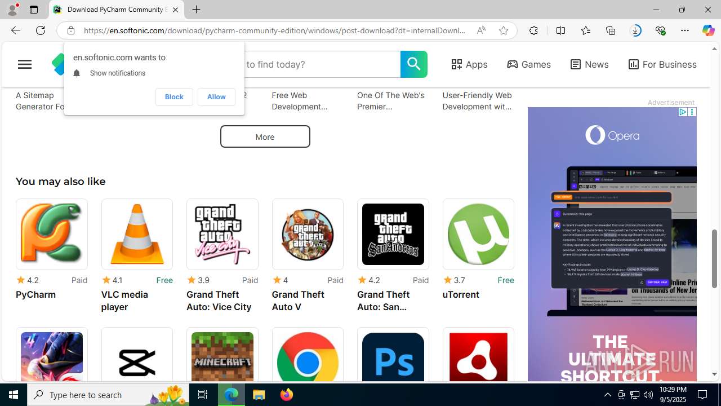Open the Collections icon
This screenshot has width=721, height=406.
(x=611, y=30)
